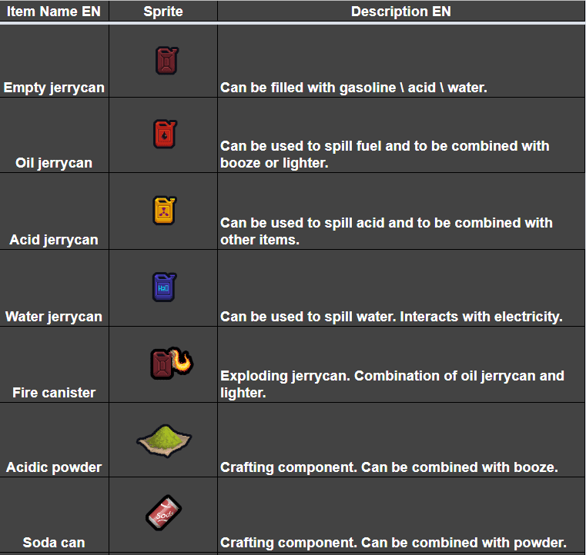586x555 pixels.
Task: Click the 'Fire canister' name cell
Action: click(54, 392)
